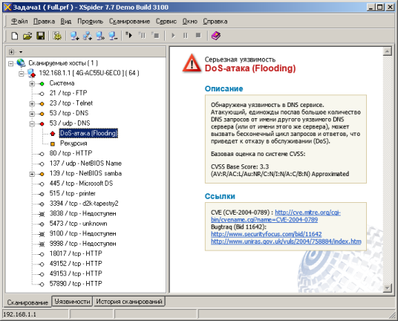Viewport: 398px width, 321px height.
Task: Click scroll down arrow in description pane
Action: (388, 288)
